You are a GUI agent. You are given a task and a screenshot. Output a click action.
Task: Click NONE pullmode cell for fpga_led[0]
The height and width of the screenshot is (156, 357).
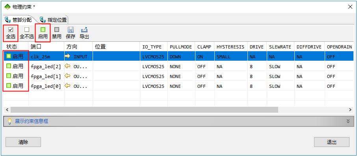point(181,86)
